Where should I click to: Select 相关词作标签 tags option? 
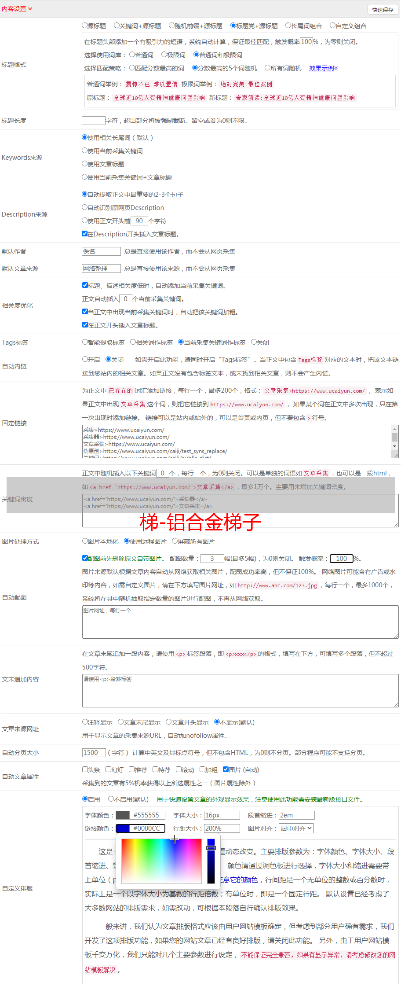tap(133, 342)
